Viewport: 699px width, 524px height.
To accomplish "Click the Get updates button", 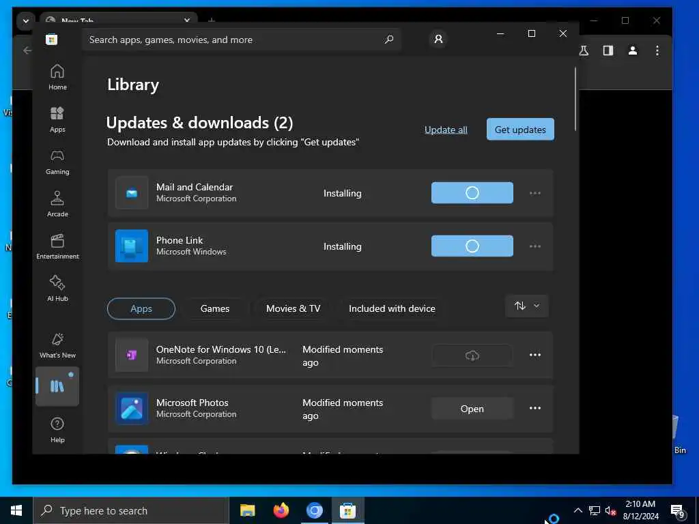I will [520, 129].
